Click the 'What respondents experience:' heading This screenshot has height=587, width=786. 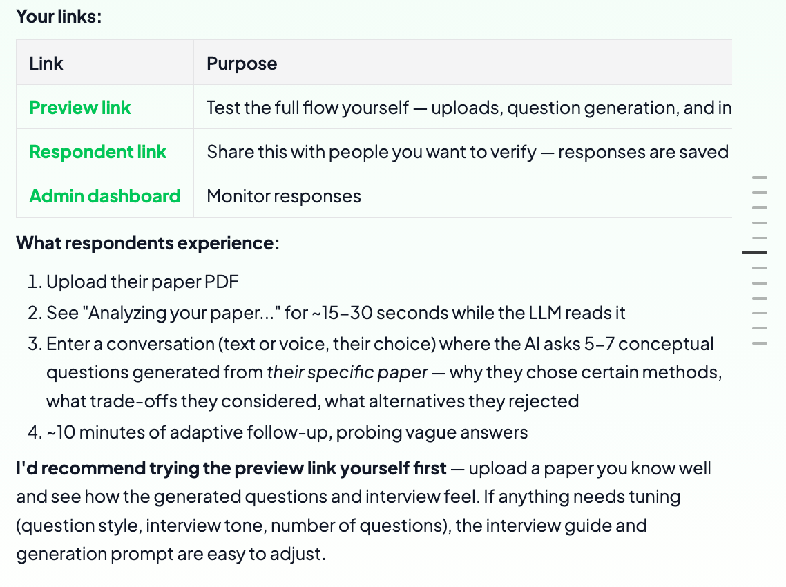pyautogui.click(x=148, y=243)
